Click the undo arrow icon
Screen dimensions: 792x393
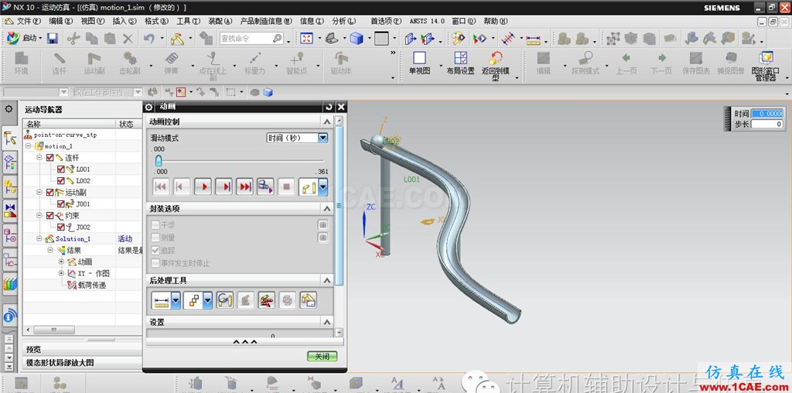[148, 39]
